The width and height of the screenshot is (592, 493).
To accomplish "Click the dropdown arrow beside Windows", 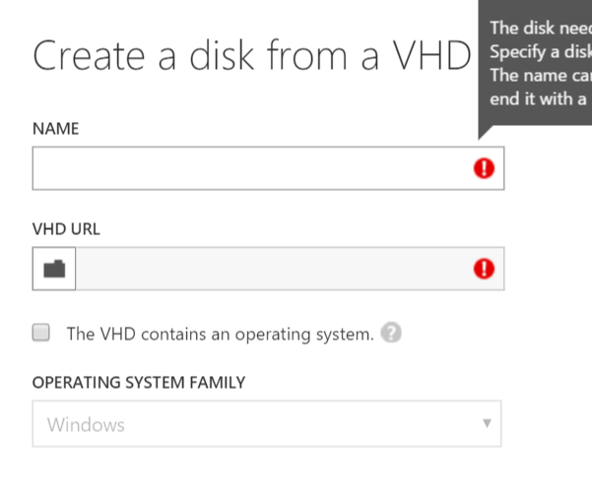I will pos(487,424).
